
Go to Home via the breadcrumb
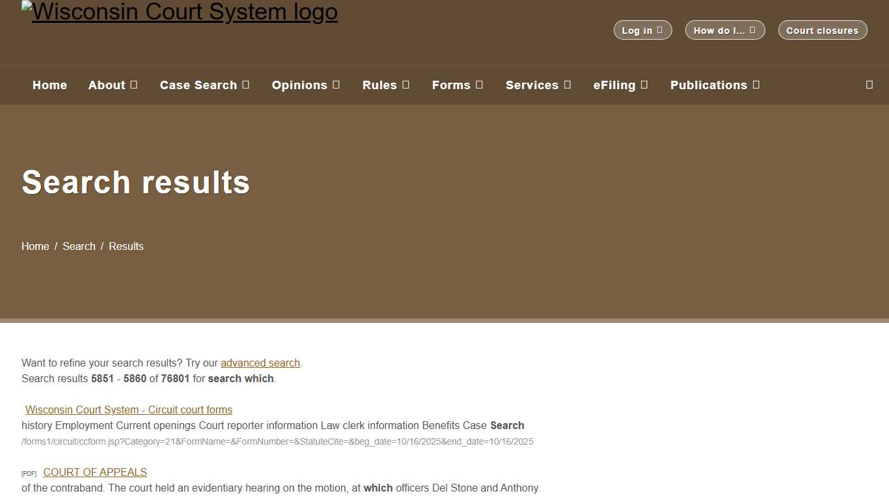click(x=35, y=246)
